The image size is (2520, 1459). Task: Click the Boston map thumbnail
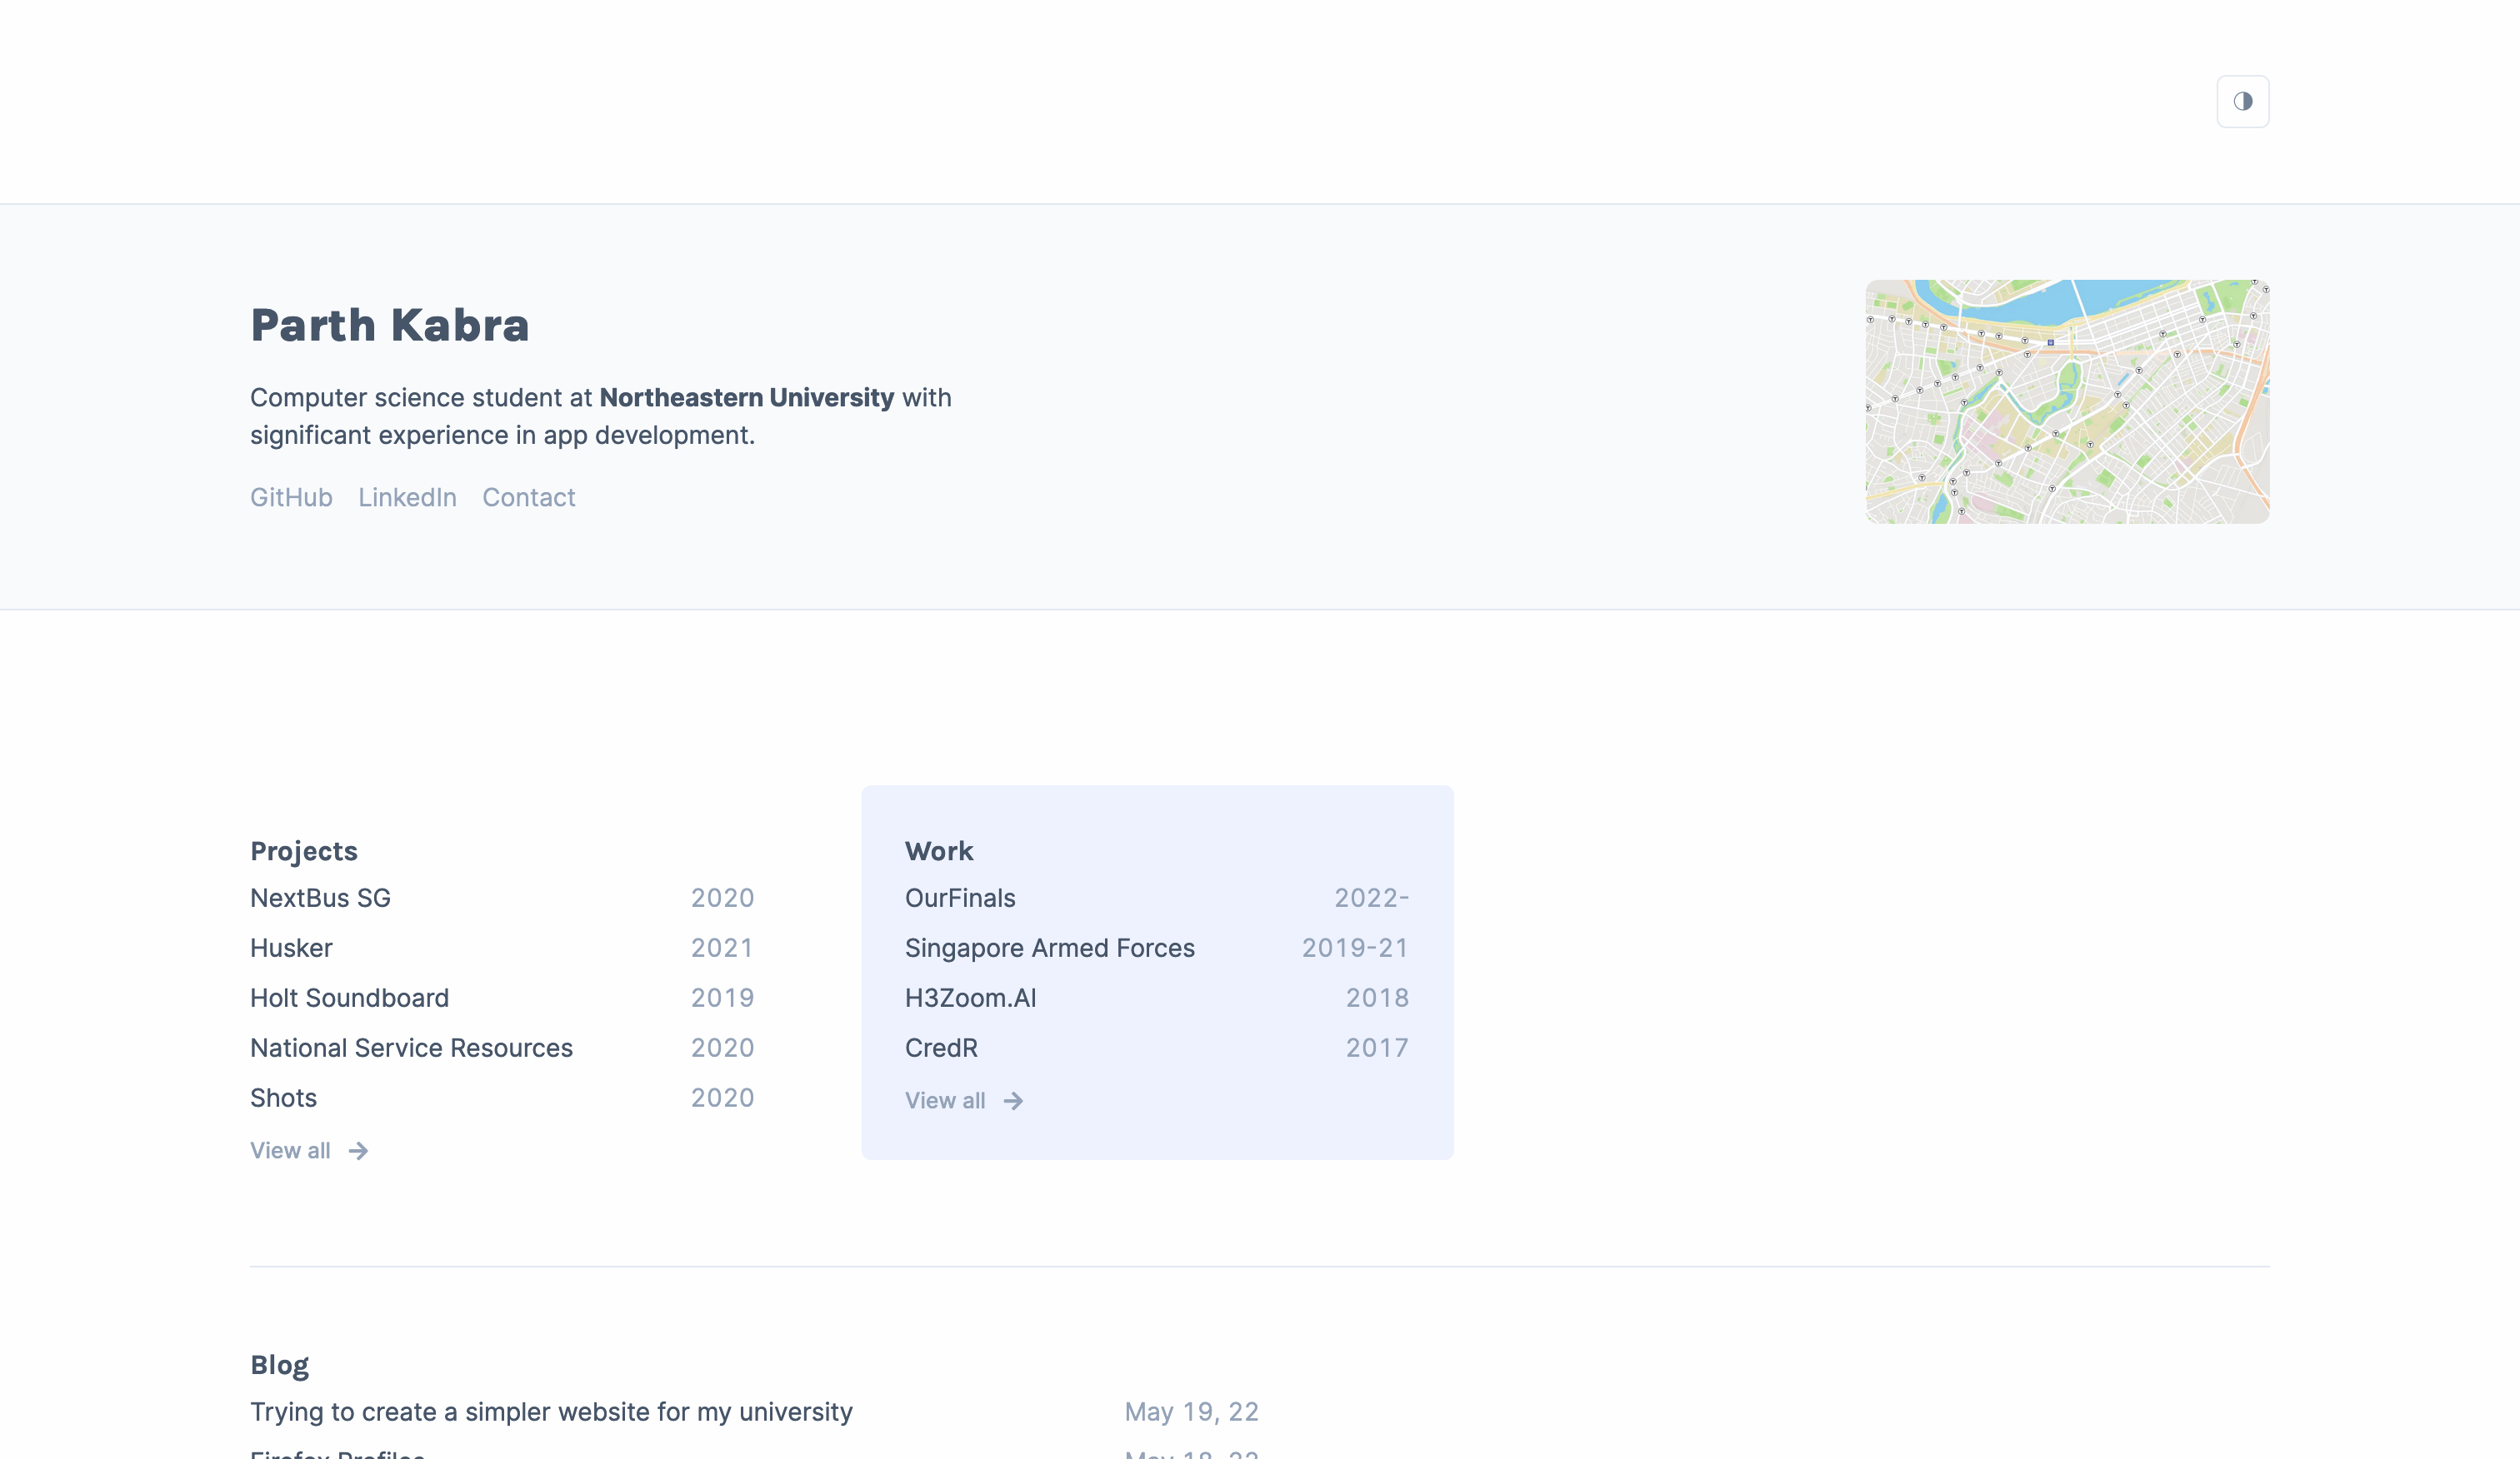(2066, 401)
